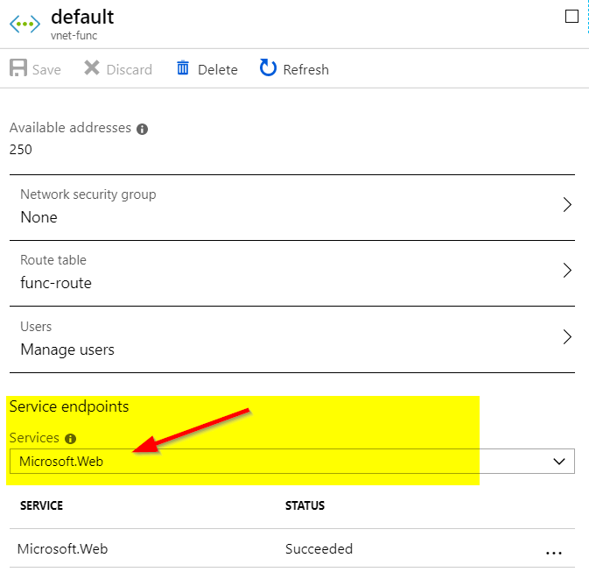Click the Save floppy disk button

tap(35, 69)
